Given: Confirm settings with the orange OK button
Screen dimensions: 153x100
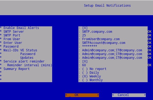Looking at the screenshot, I should (82, 95).
